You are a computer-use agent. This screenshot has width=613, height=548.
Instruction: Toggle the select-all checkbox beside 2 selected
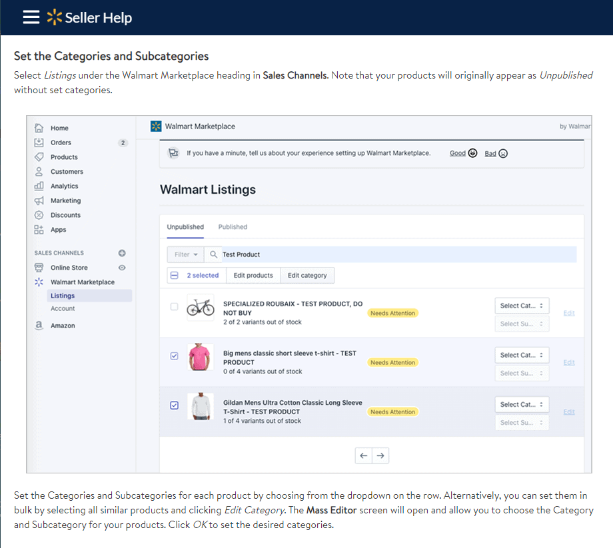175,276
